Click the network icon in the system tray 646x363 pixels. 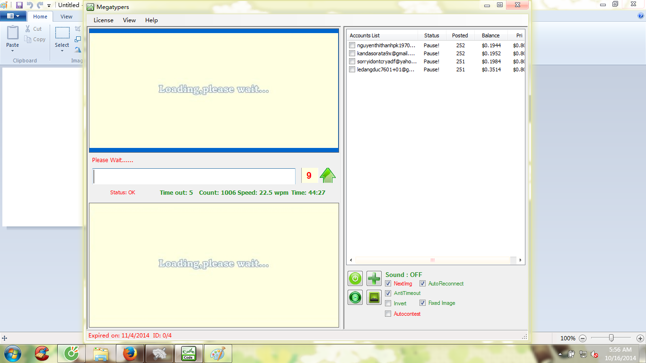[583, 354]
